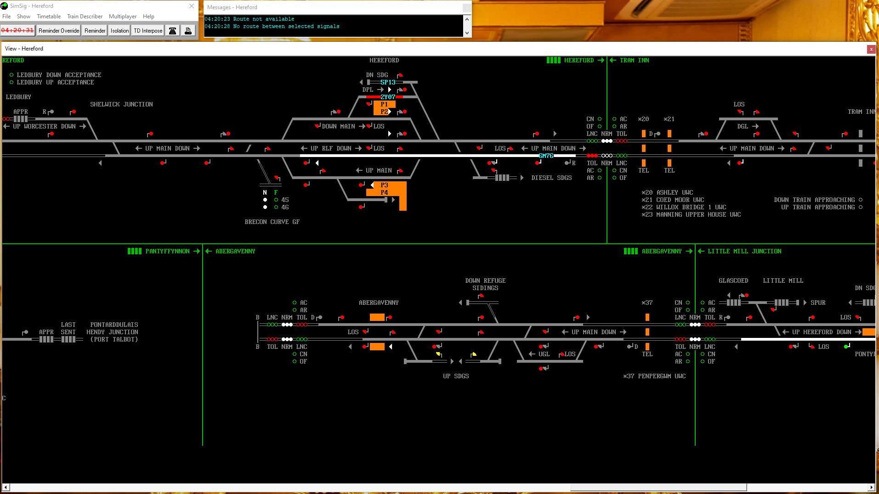The height and width of the screenshot is (494, 879).
Task: Click the Down Refuge Sidings signal
Action: pos(481,296)
